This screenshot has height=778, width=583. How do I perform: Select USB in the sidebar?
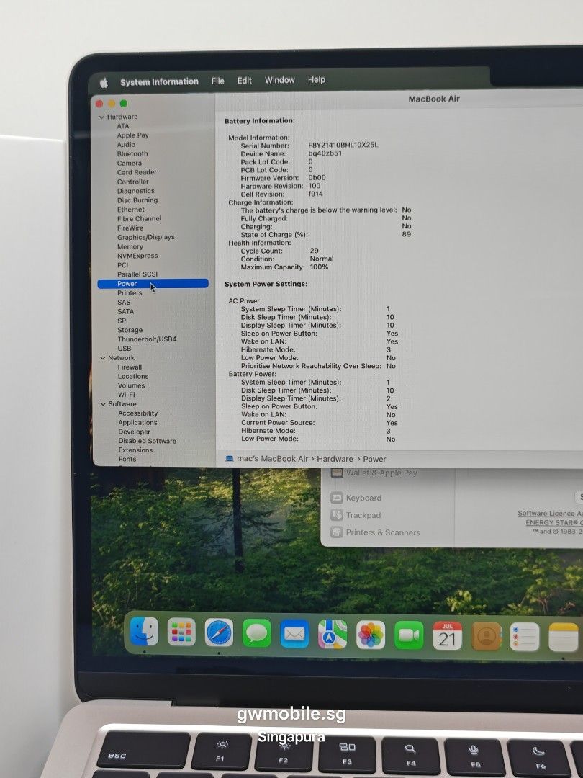click(125, 349)
